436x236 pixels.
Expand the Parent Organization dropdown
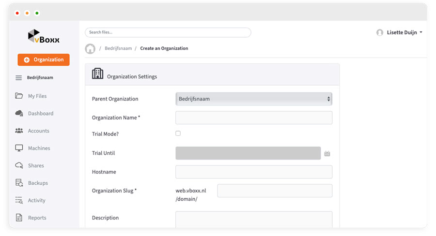[253, 99]
